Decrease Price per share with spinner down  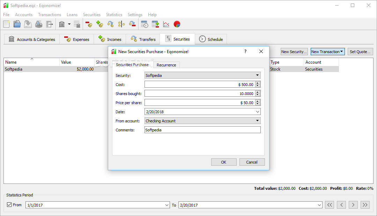click(x=258, y=104)
